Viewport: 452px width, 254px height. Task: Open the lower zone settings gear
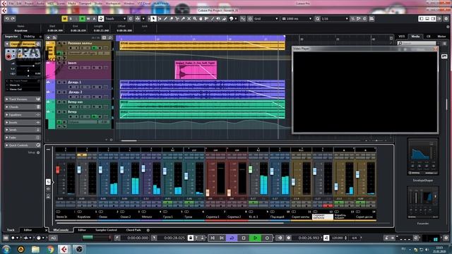148,230
